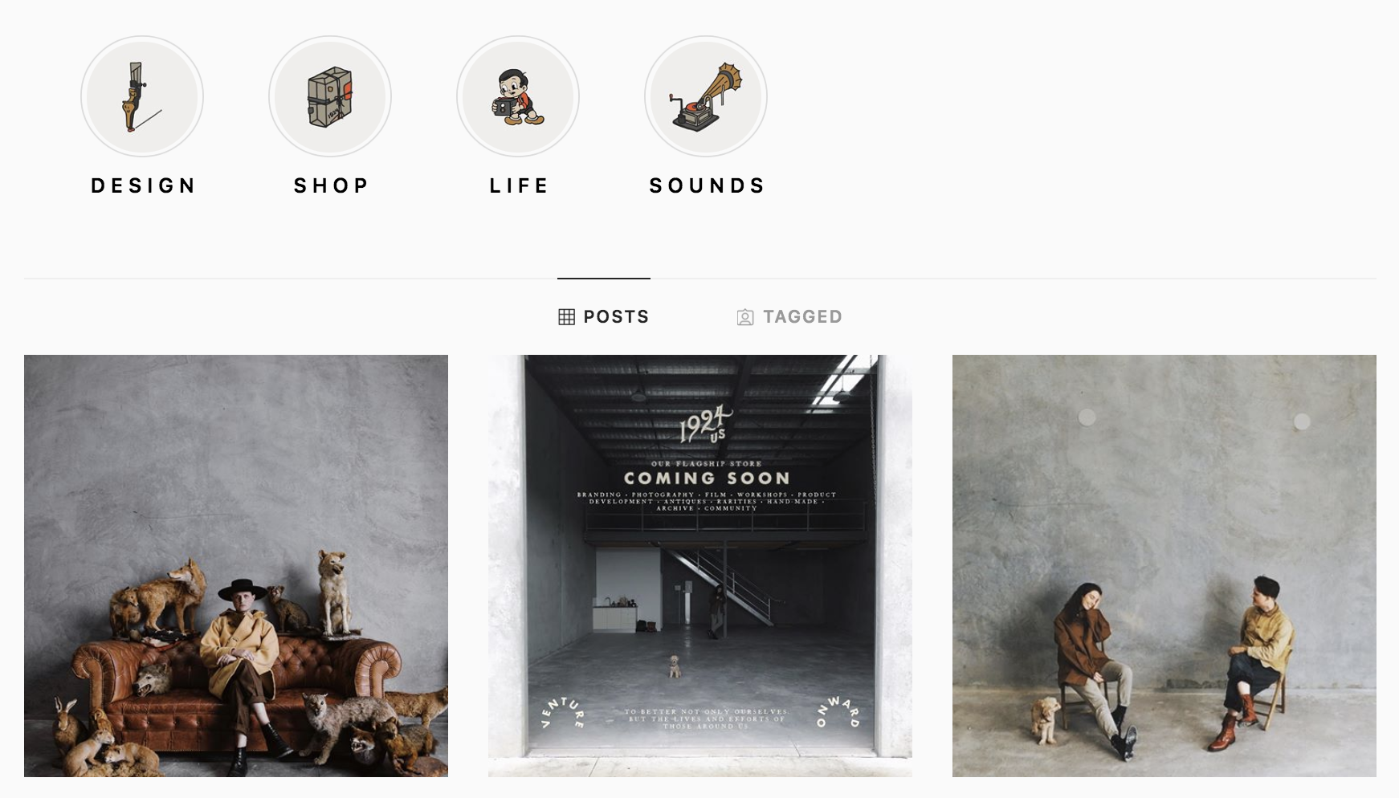
Task: Click the DESIGN highlight label
Action: (x=144, y=185)
